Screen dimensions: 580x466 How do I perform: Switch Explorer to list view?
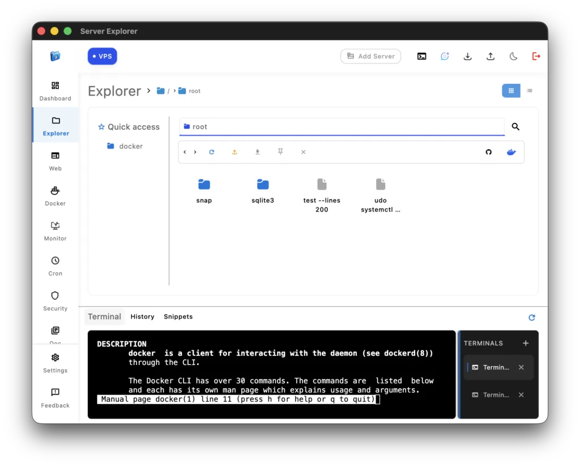(529, 91)
